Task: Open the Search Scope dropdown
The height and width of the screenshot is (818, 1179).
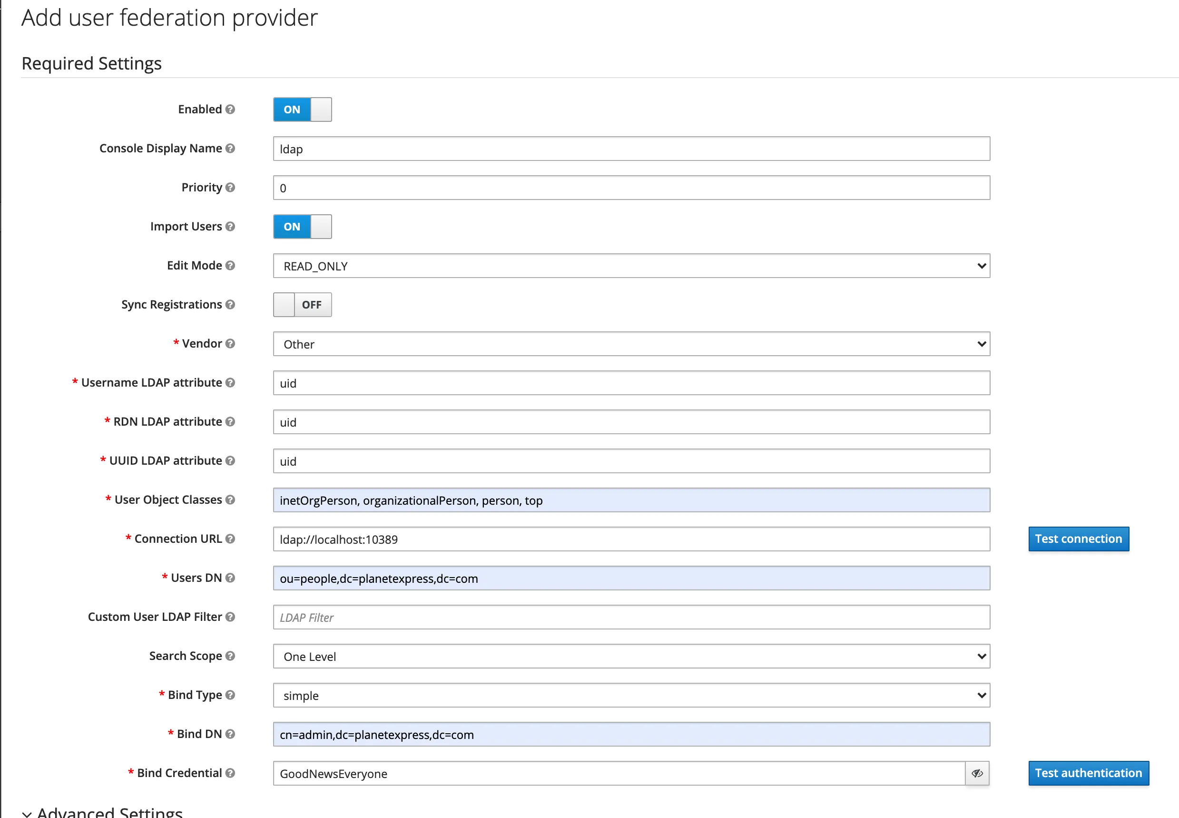Action: pyautogui.click(x=631, y=657)
